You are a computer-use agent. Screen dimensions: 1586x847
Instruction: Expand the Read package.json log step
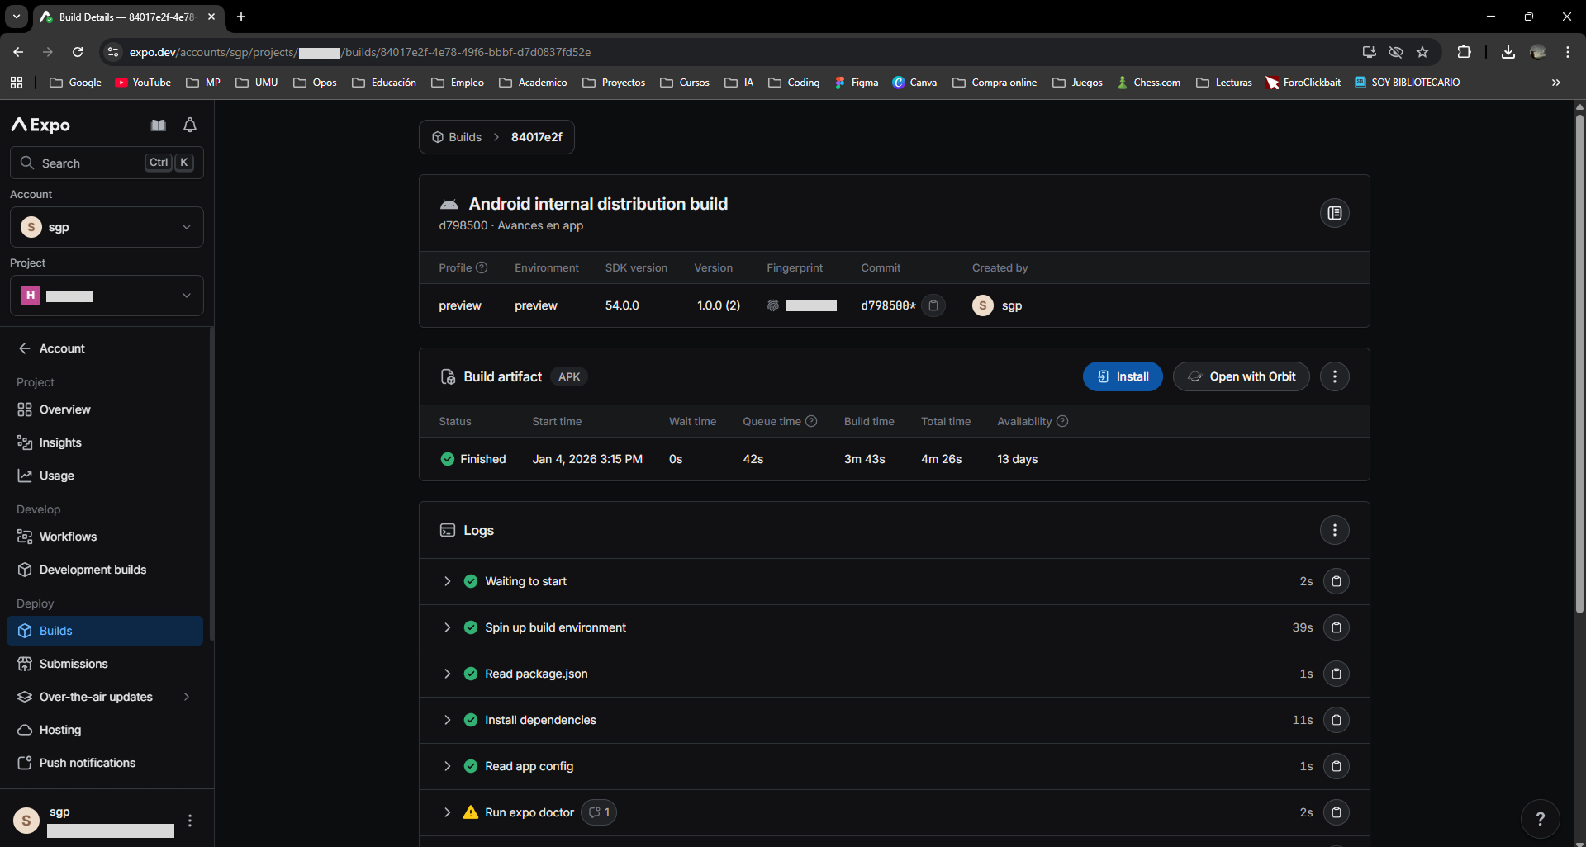point(448,674)
